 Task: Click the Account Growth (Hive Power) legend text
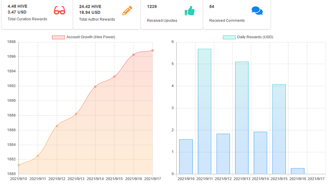pyautogui.click(x=91, y=37)
